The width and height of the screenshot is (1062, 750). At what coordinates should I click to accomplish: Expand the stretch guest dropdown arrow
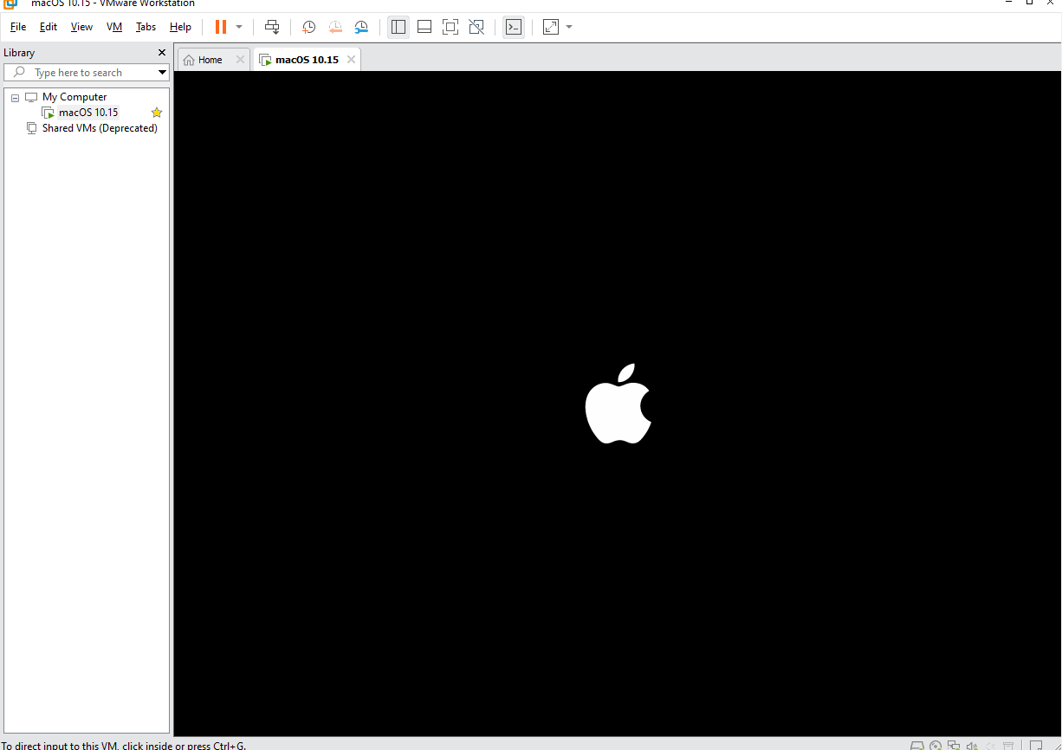pos(569,27)
